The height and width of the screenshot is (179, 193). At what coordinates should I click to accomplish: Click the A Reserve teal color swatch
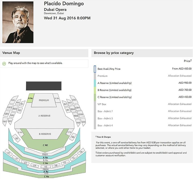pyautogui.click(x=95, y=83)
